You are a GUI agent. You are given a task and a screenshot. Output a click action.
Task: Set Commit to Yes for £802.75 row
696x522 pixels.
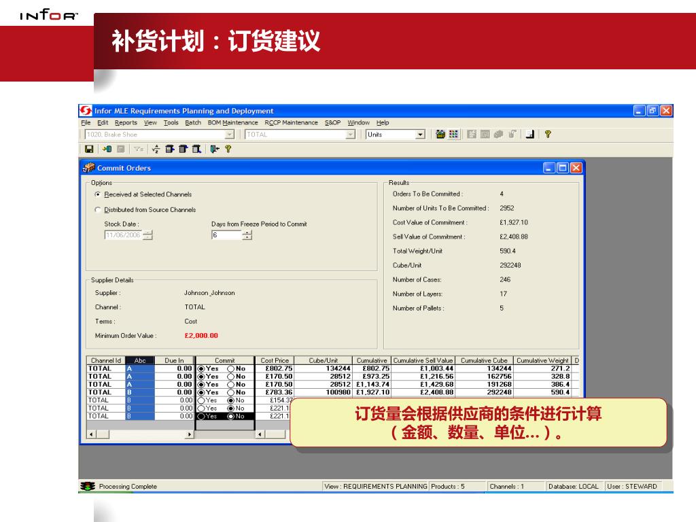(x=201, y=368)
